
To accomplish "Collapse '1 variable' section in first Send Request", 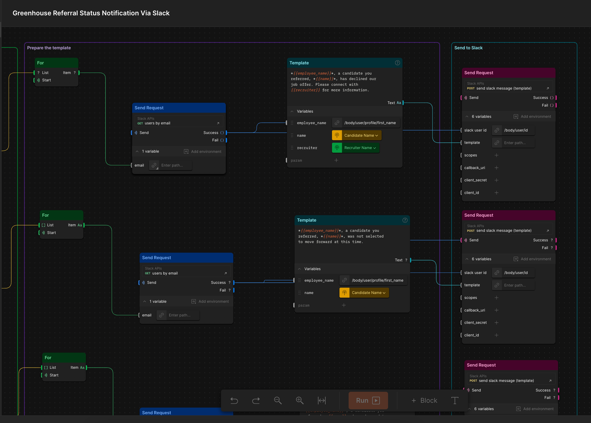I will point(137,151).
